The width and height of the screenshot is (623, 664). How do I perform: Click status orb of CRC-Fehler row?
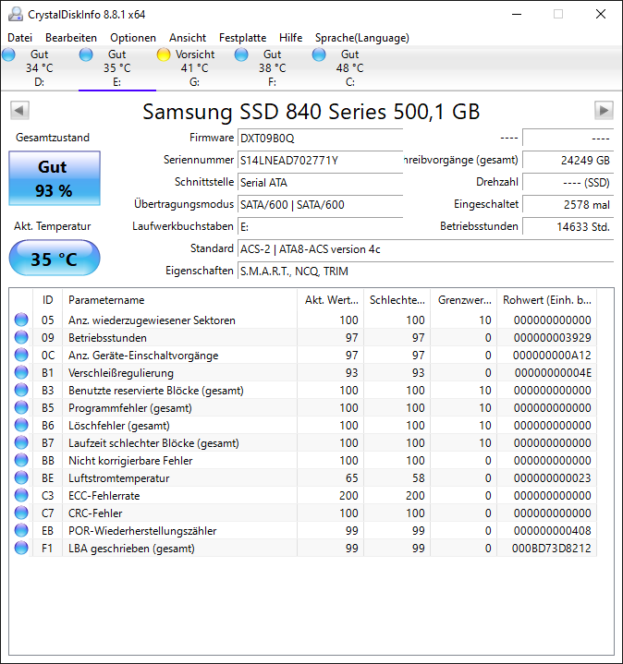tap(21, 513)
